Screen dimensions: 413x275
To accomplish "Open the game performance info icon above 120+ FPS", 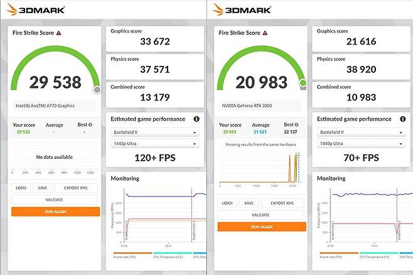I will 196,119.
